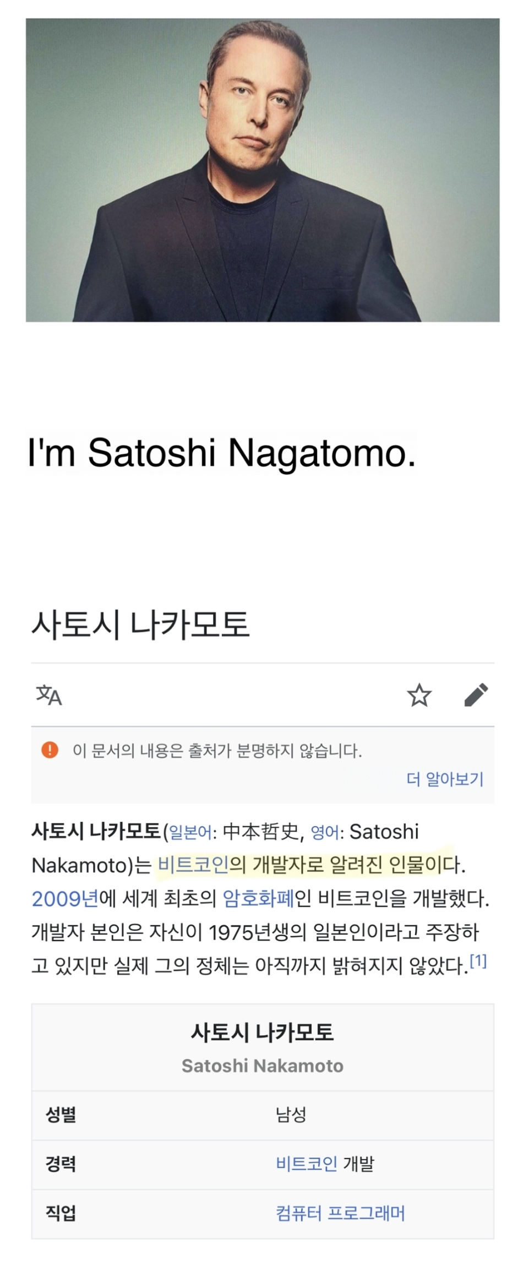Click the star watchlist icon
Viewport: 529px width, 1271px height.
(419, 695)
